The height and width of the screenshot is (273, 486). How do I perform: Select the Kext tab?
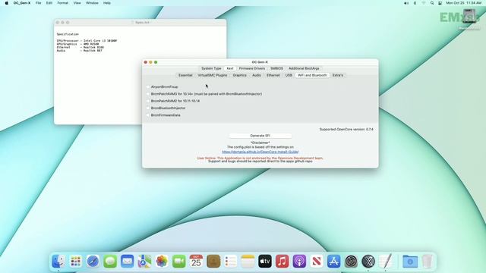point(230,68)
